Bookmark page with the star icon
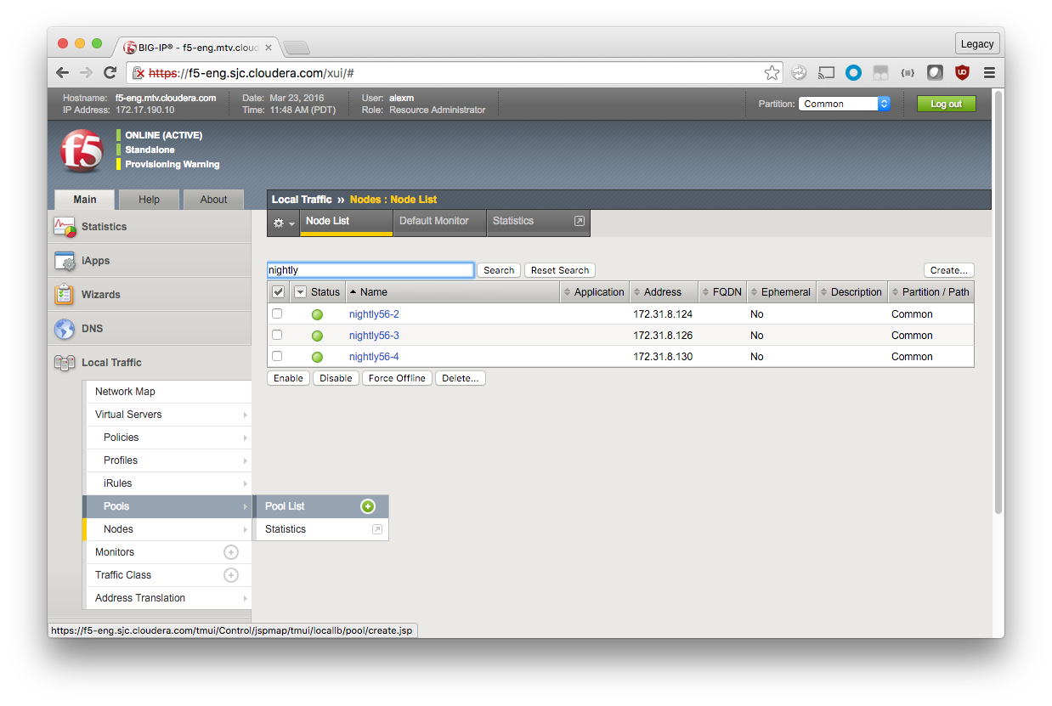1052x706 pixels. [772, 73]
